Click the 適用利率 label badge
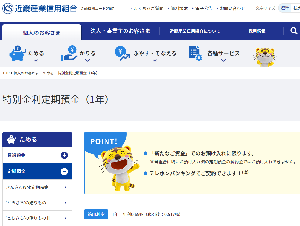The height and width of the screenshot is (226, 300). [96, 214]
